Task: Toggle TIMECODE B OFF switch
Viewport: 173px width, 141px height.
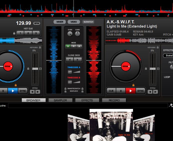Action: 70,82
